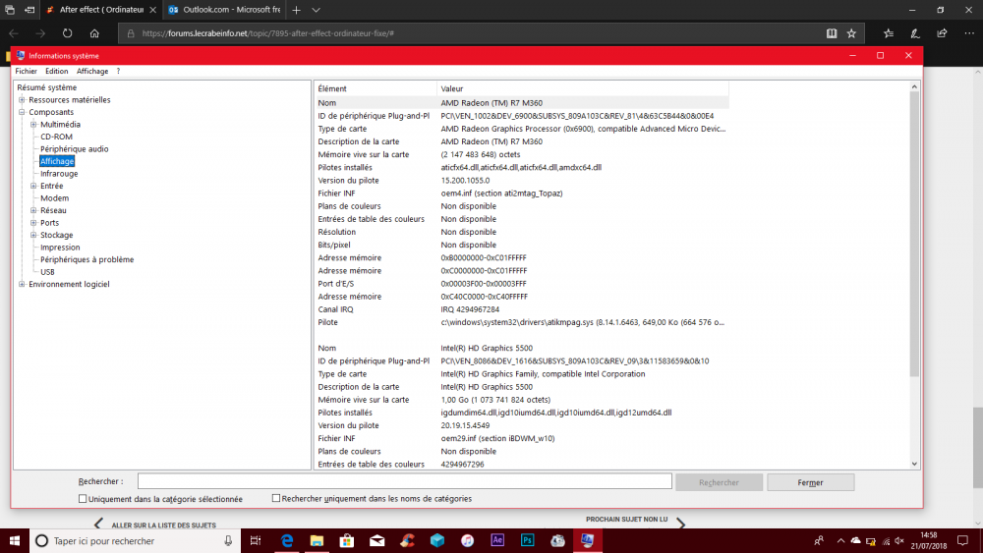Image resolution: width=983 pixels, height=553 pixels.
Task: Click the share page icon
Action: [942, 33]
